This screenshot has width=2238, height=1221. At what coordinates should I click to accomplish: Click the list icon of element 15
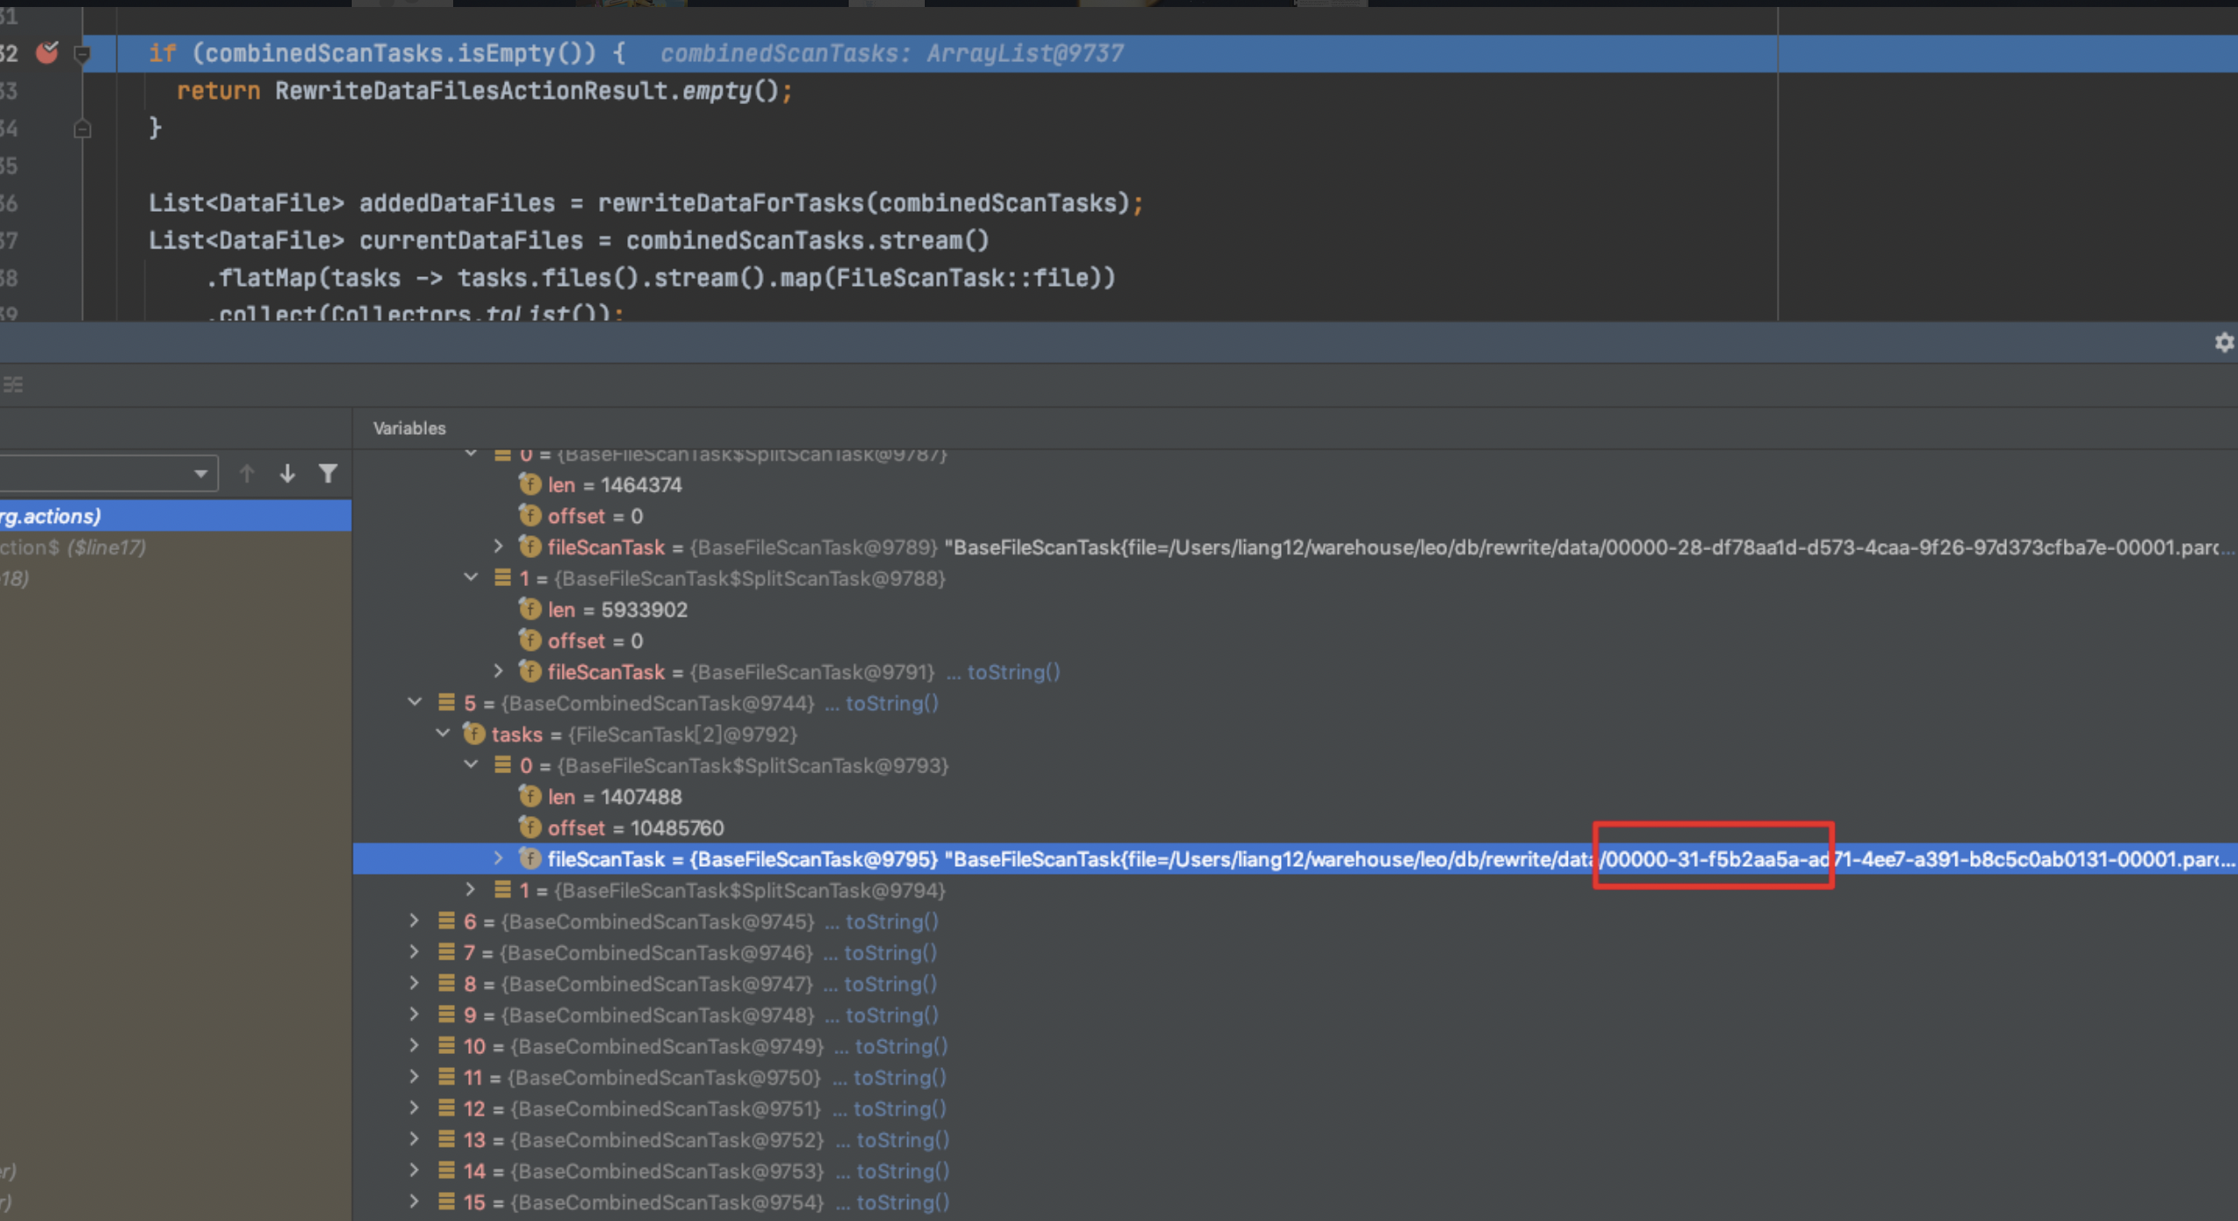click(x=446, y=1202)
